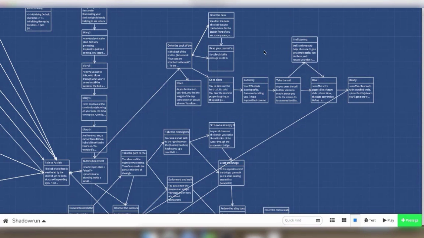Image resolution: width=424 pixels, height=238 pixels.
Task: Select the 'Deal' passage
Action: (x=324, y=90)
